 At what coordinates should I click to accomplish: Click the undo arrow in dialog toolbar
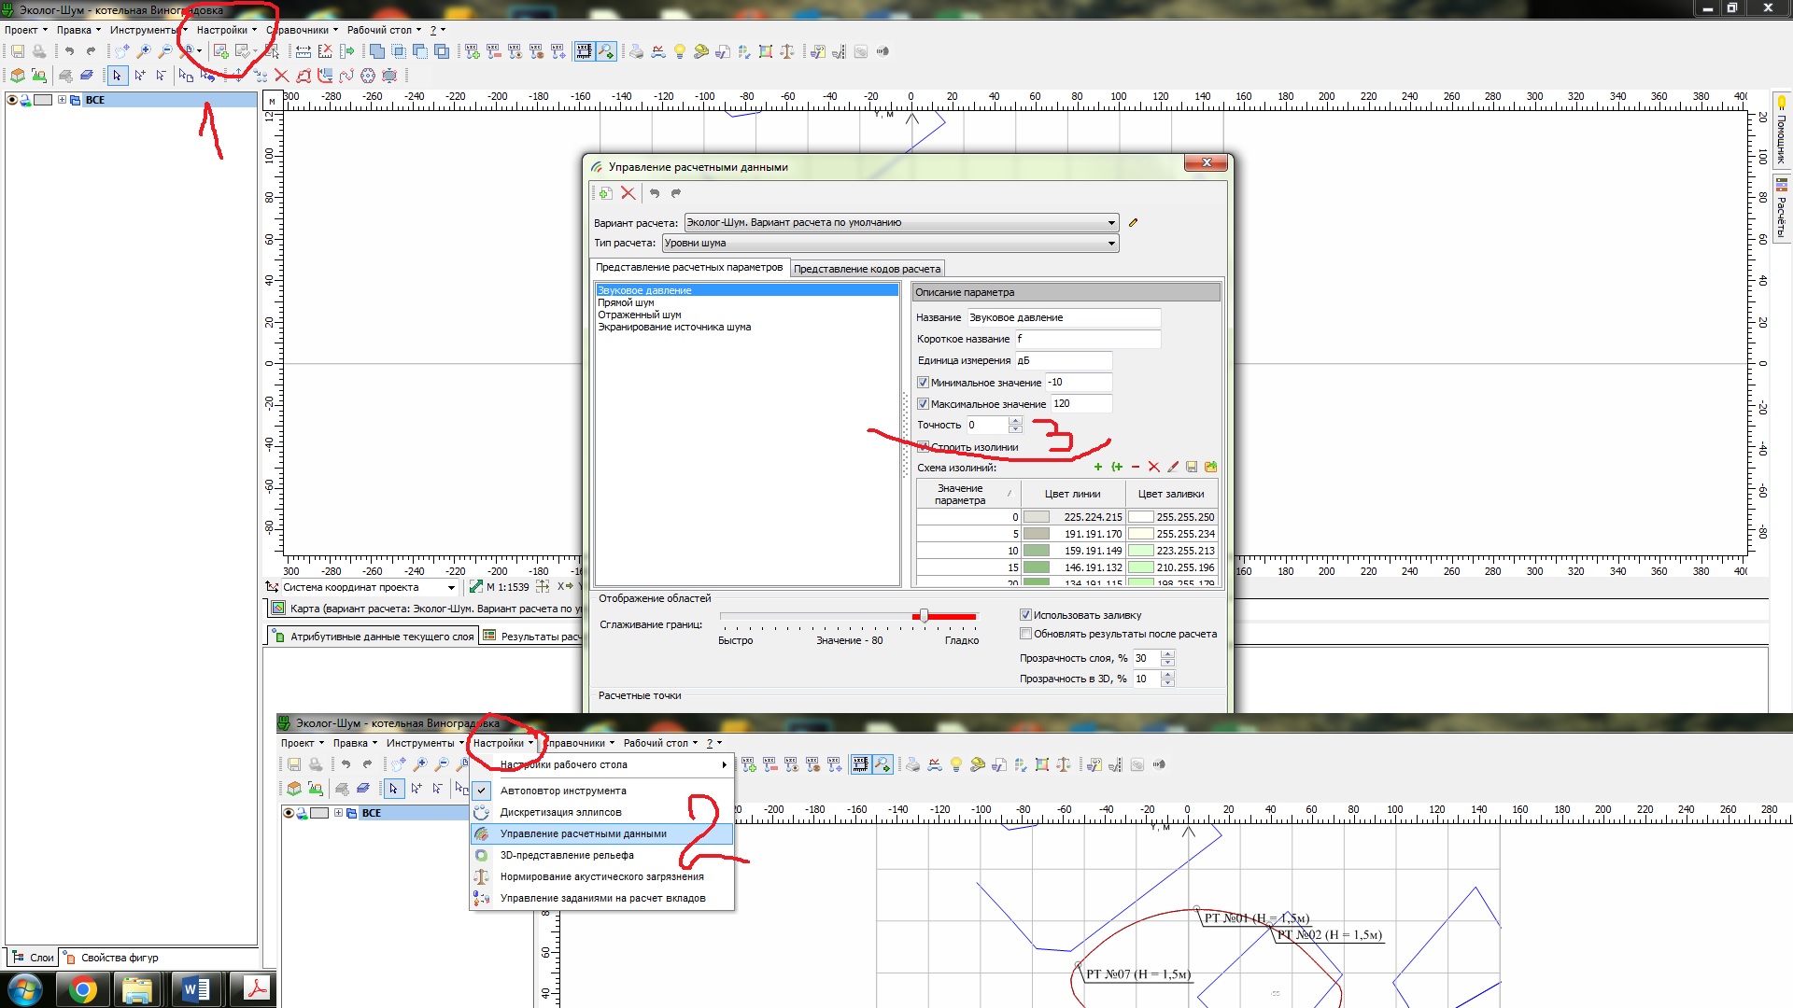tap(655, 193)
